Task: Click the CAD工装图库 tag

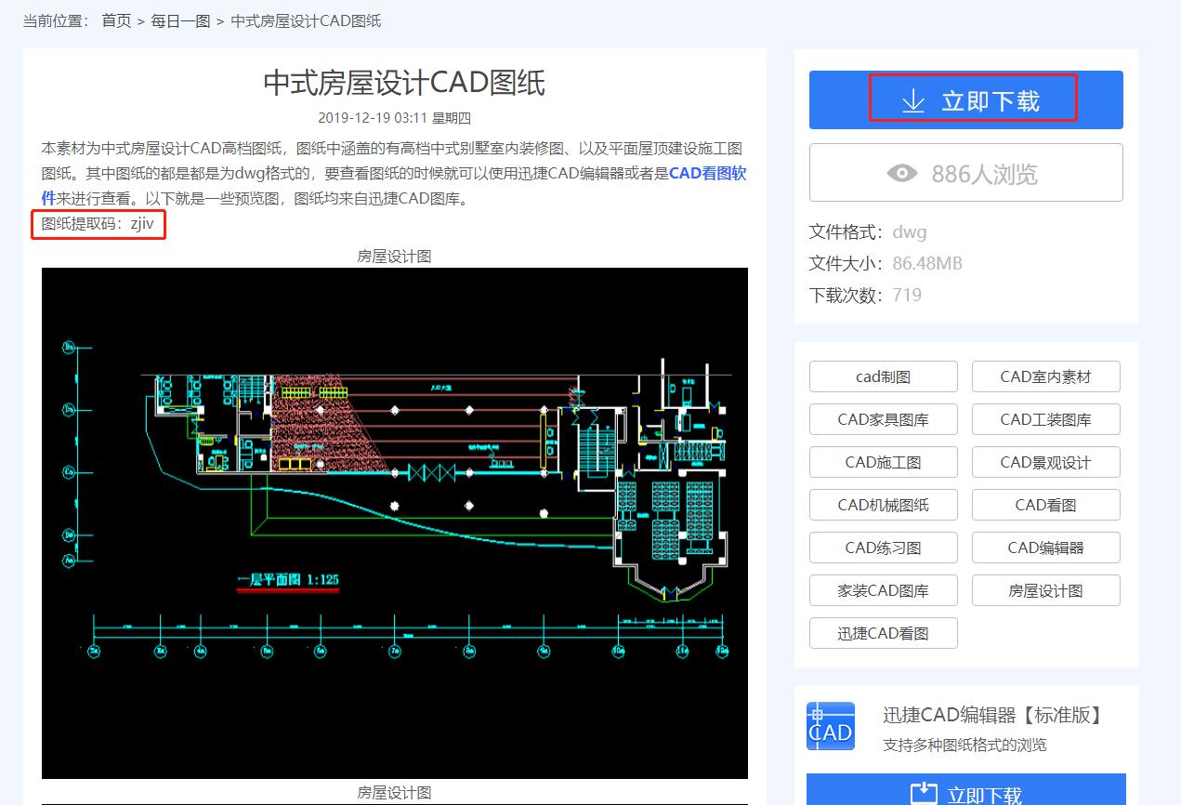Action: [1045, 419]
